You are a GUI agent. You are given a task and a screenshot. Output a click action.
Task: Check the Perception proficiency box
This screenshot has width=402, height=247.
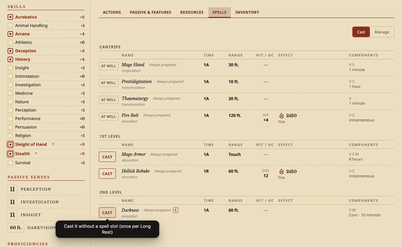coord(10,110)
